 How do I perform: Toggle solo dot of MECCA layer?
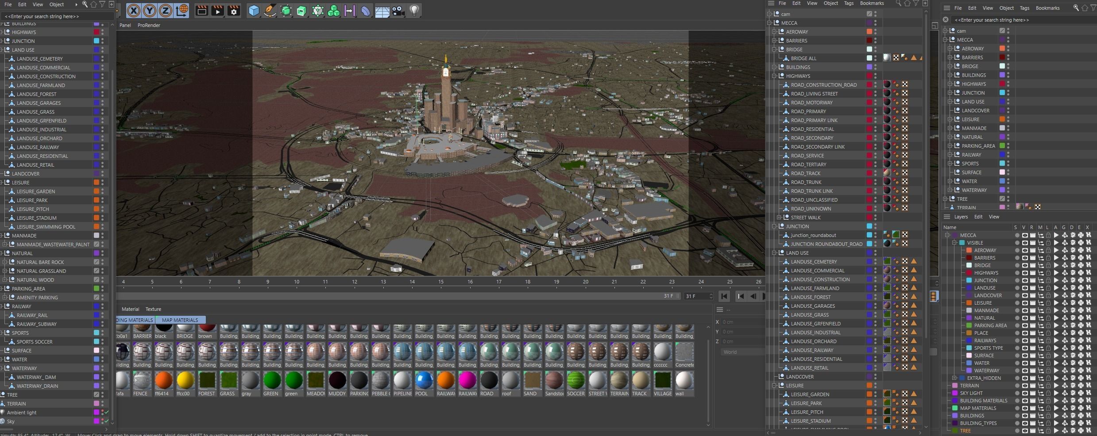click(x=1017, y=235)
